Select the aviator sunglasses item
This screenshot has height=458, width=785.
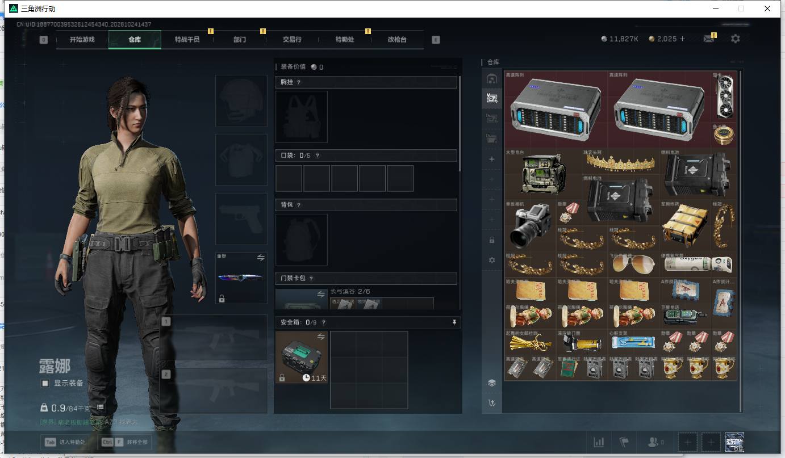click(633, 263)
